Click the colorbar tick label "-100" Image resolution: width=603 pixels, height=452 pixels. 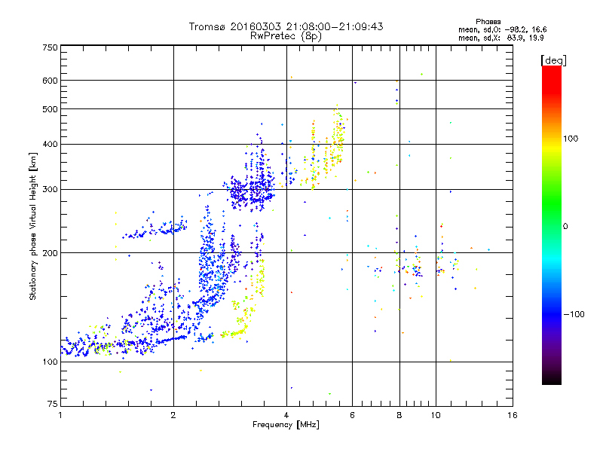click(x=574, y=314)
